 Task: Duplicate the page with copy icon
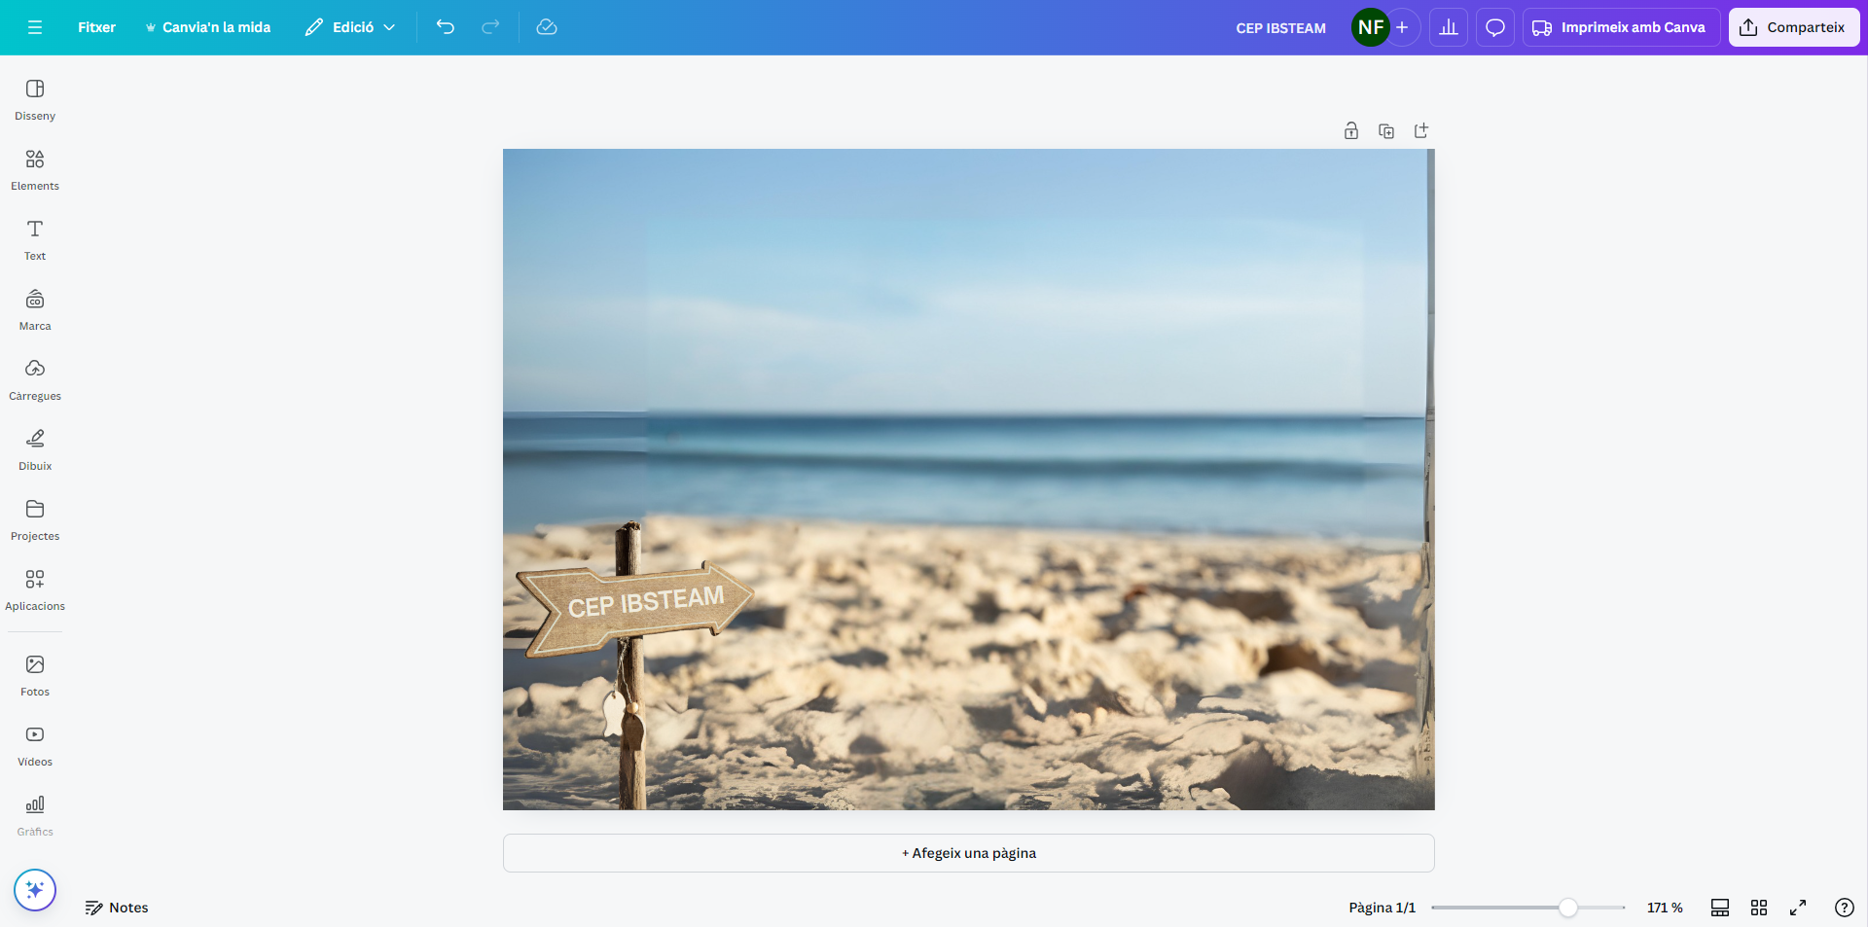tap(1386, 131)
